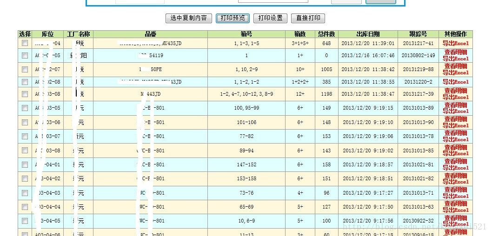Screen dimensions: 492x236
Task: View details 查看明细 for 20131219-88
Action: click(456, 66)
